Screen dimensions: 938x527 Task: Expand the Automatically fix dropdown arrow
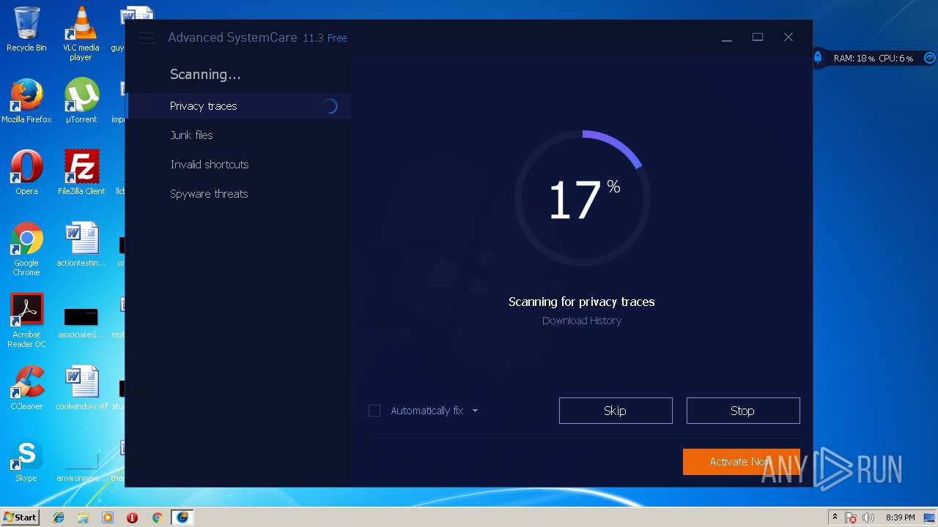point(475,411)
